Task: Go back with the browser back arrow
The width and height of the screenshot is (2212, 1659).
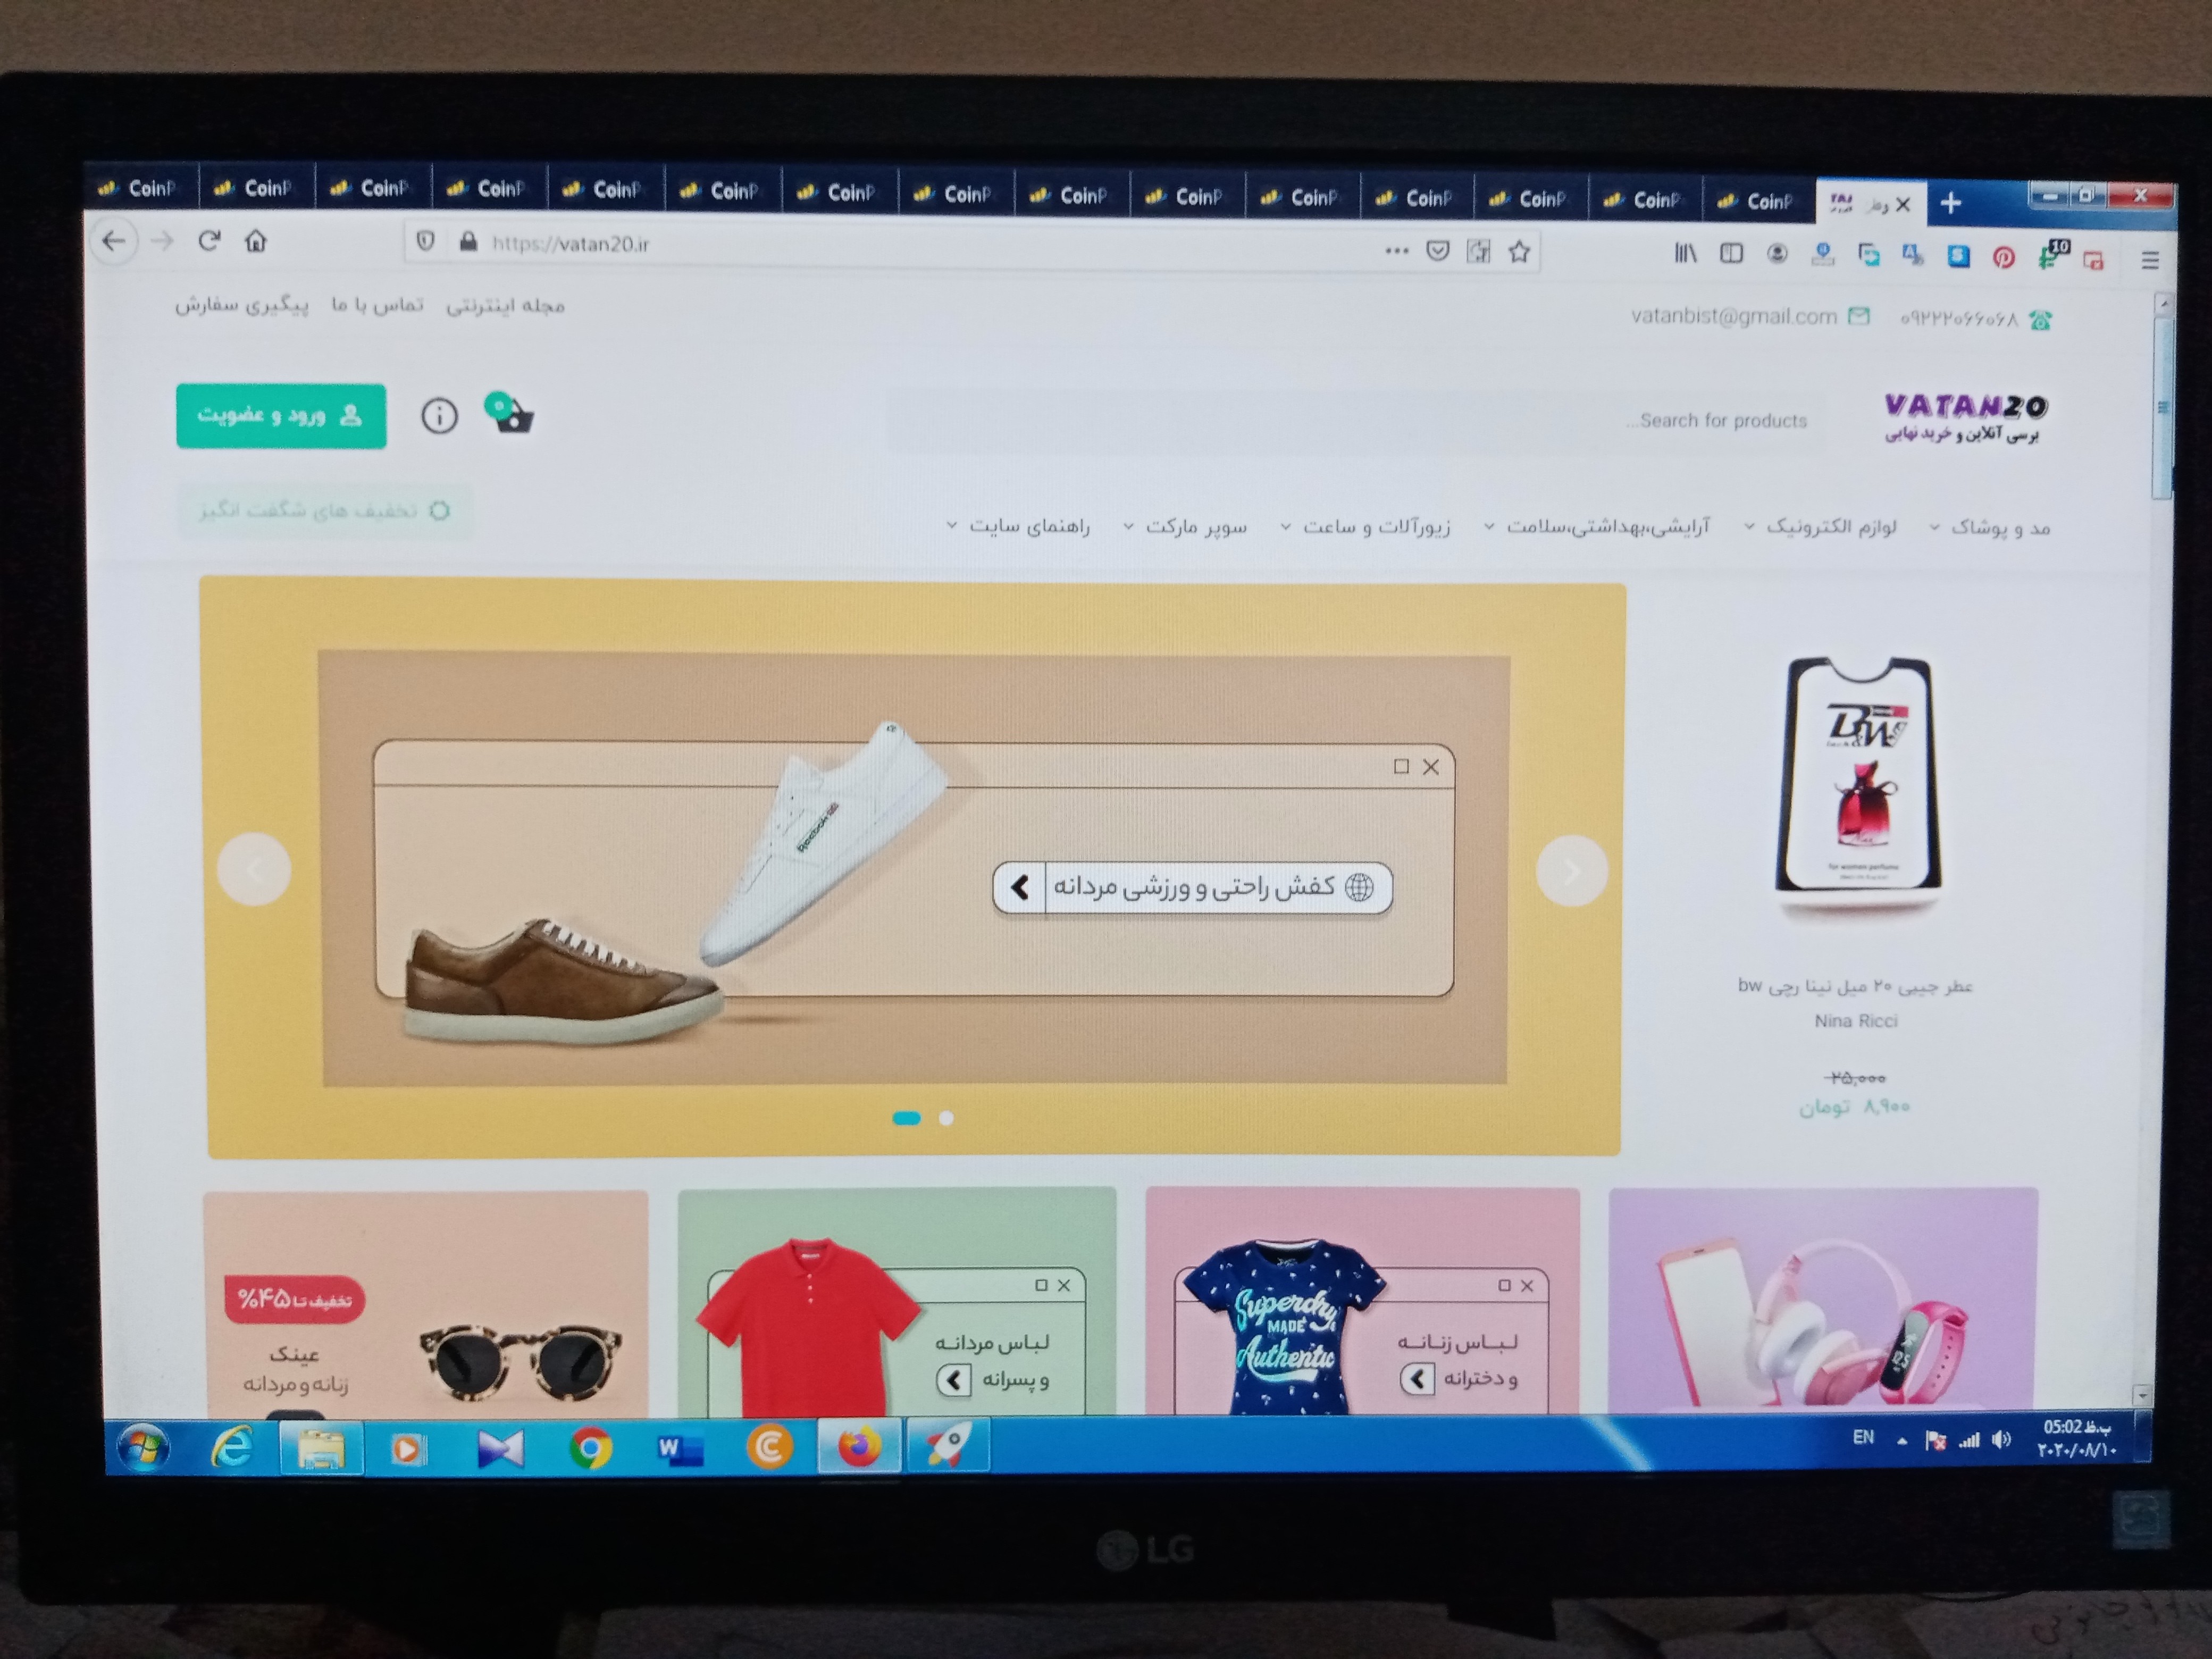Action: (114, 241)
